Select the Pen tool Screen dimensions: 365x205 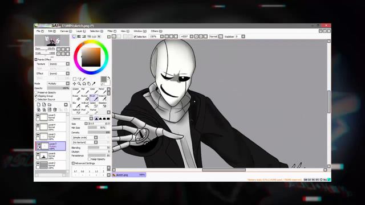[84, 91]
